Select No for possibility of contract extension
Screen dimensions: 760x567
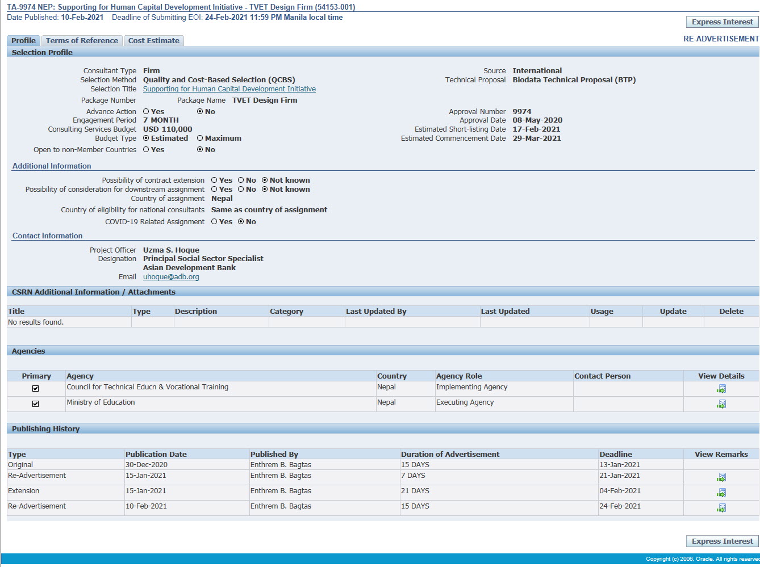point(241,180)
